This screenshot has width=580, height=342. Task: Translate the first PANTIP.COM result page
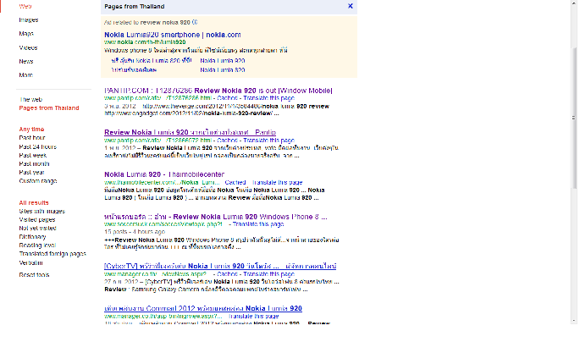[x=268, y=98]
